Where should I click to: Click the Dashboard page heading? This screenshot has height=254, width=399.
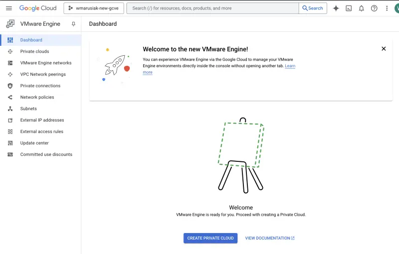[103, 24]
